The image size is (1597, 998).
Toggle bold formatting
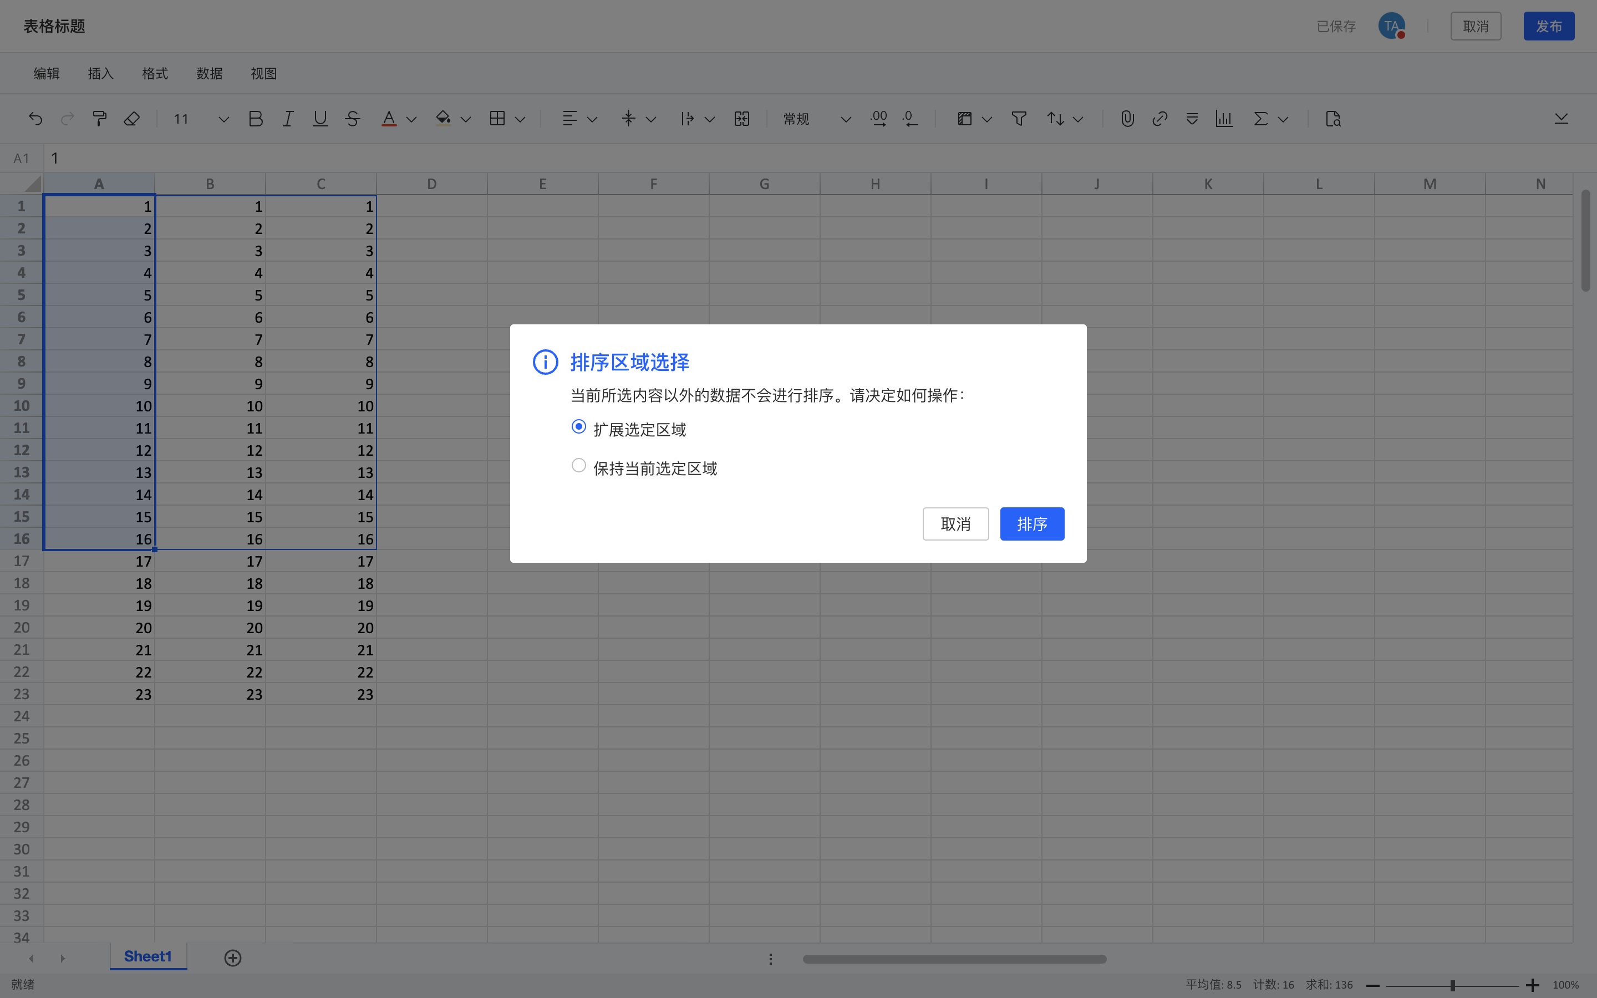point(256,119)
